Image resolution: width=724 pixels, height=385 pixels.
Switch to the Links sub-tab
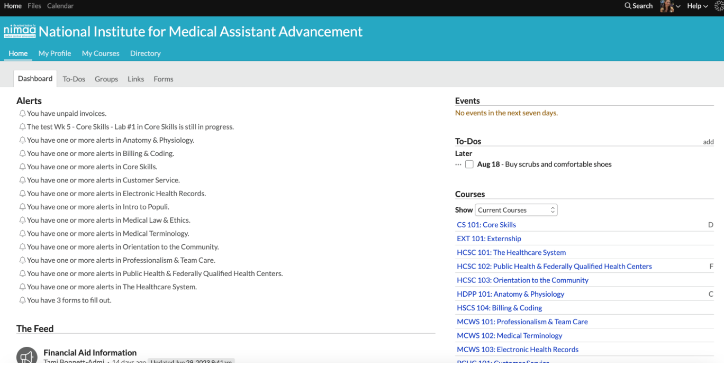[x=135, y=79]
